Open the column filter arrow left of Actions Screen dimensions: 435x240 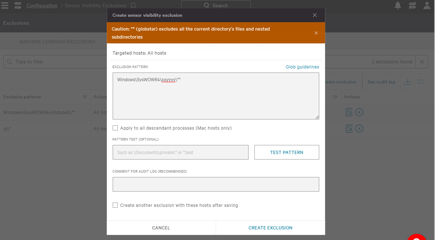click(335, 97)
